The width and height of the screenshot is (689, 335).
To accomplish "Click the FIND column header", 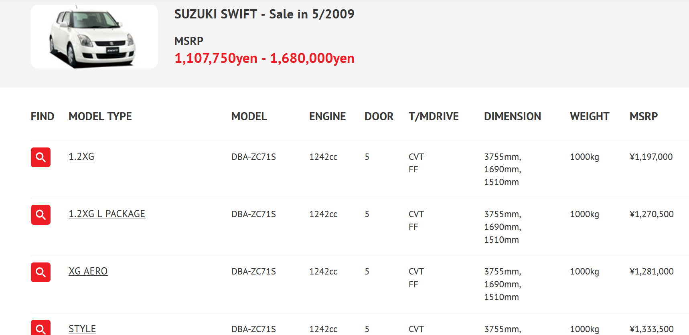I will (x=43, y=117).
